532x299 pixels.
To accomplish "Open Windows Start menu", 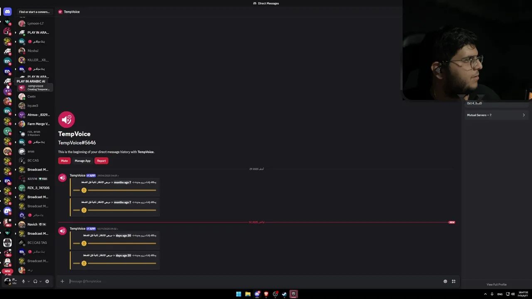I will [x=239, y=294].
